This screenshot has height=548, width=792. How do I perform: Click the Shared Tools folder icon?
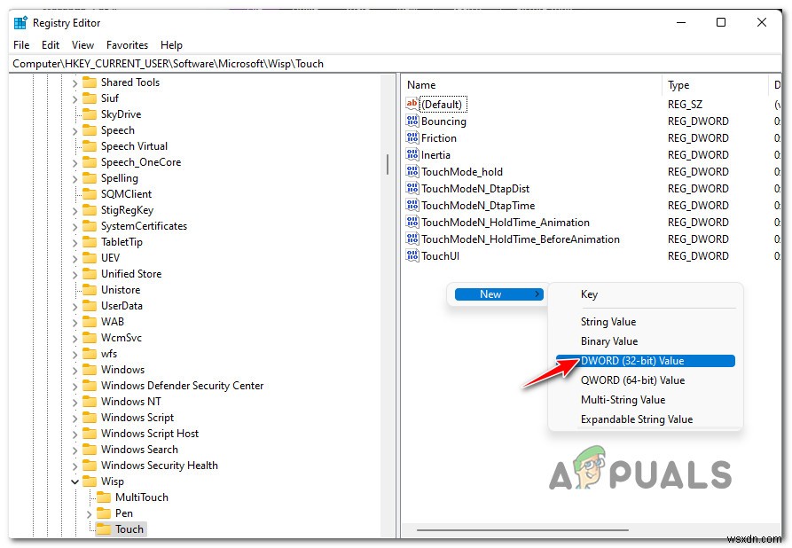click(x=90, y=82)
